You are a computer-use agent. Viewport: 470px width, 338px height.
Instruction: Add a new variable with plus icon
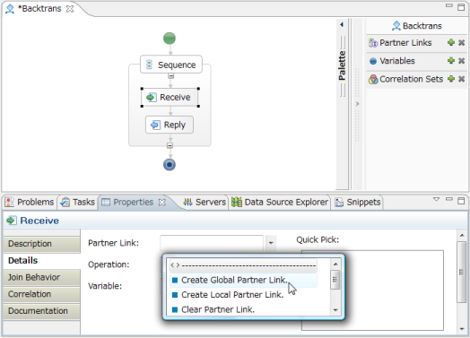[451, 61]
